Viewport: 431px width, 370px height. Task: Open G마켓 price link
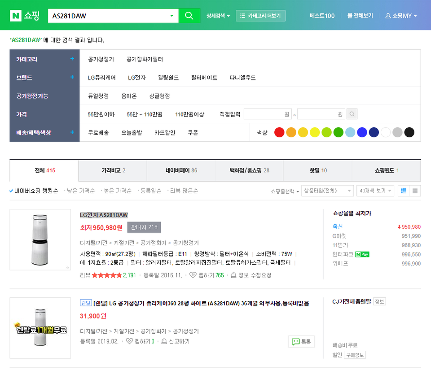tap(339, 236)
